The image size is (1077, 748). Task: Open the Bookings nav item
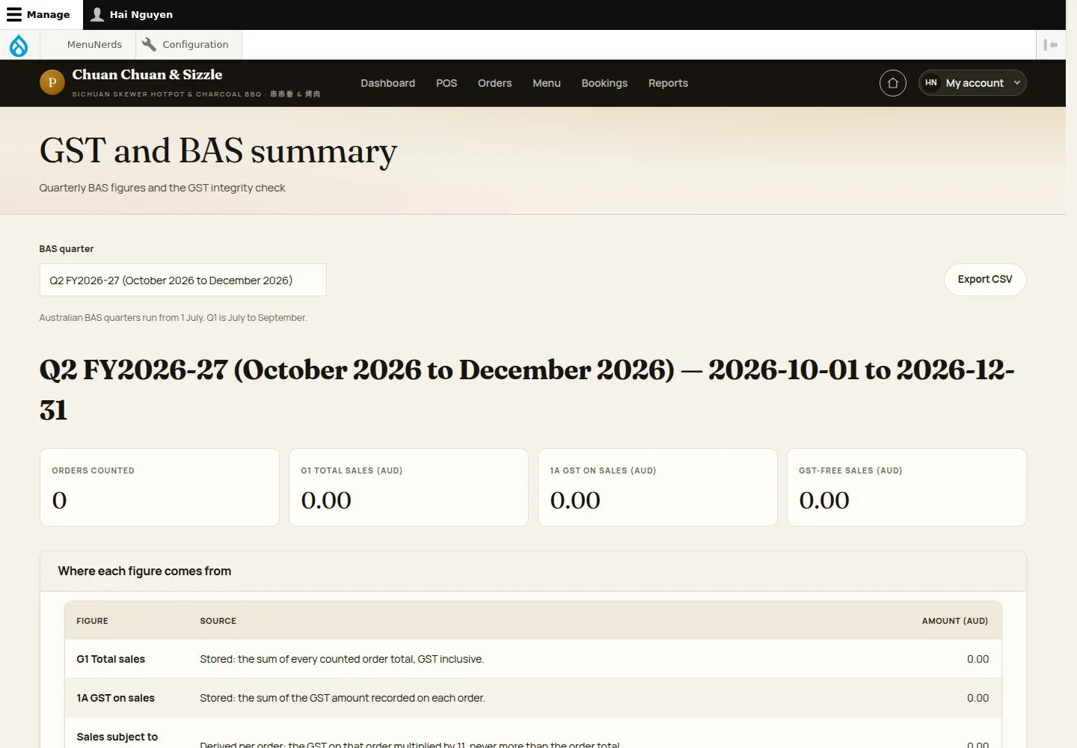click(x=604, y=83)
